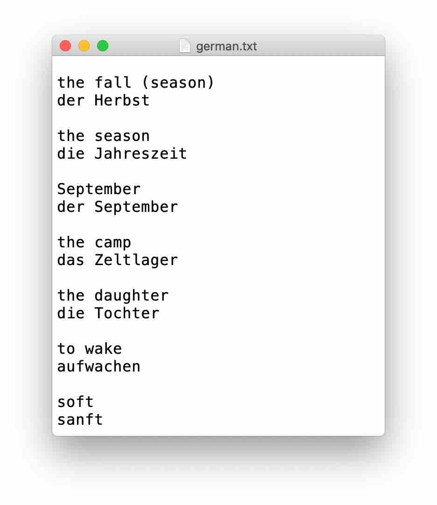437x505 pixels.
Task: Click on 'the daughter' line
Action: (x=113, y=296)
